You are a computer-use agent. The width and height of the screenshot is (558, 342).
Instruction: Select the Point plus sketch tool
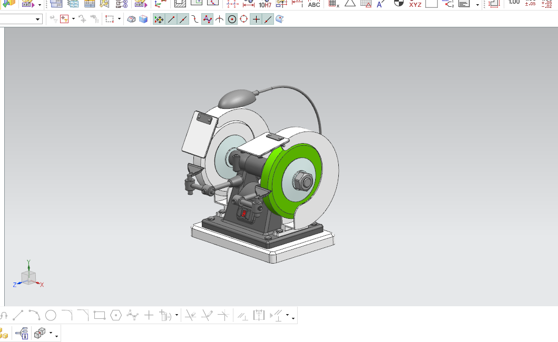(149, 315)
